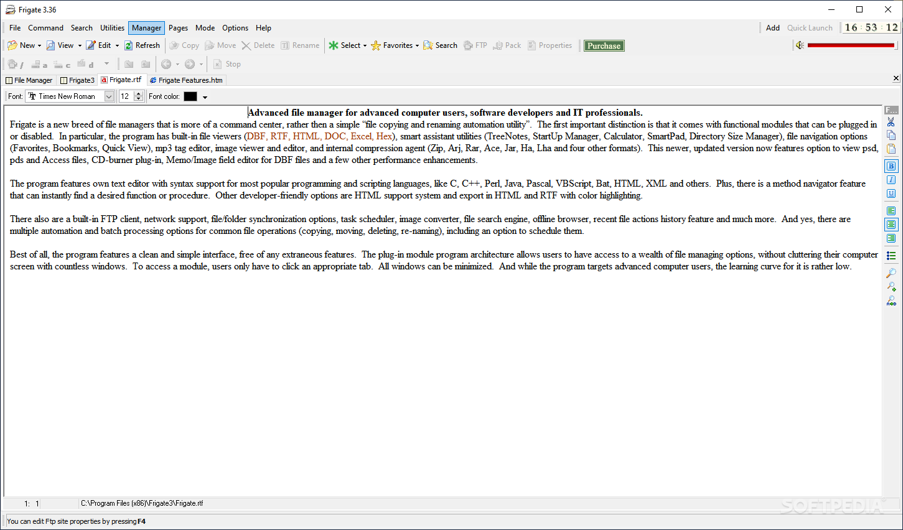
Task: Click the Pack toolbar button
Action: [x=507, y=45]
